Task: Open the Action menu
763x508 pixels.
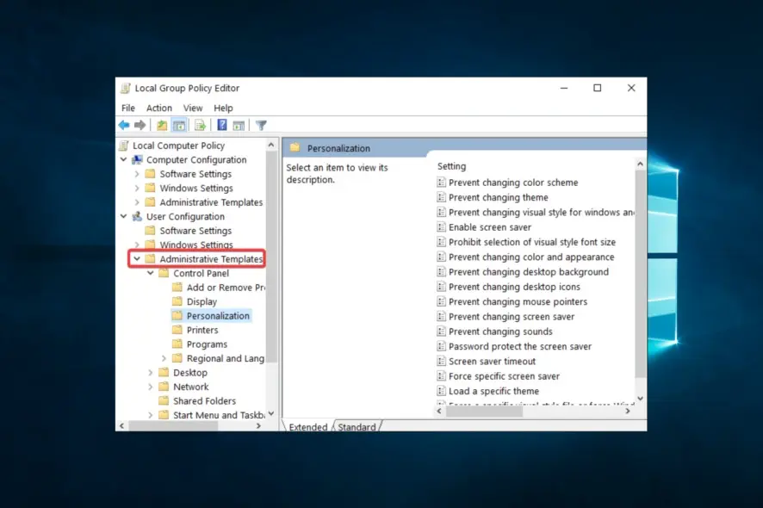Action: tap(158, 108)
